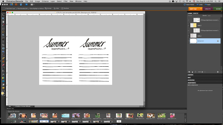Select the Ellipse shape tool
223x125 pixels.
point(3,81)
